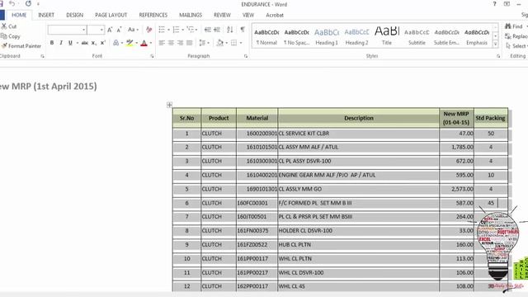Viewport: 528px width, 297px height.
Task: Open the PAGE LAYOUT tab
Action: 111,15
